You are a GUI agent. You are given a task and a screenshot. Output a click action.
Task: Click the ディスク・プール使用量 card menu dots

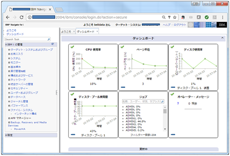point(73,134)
